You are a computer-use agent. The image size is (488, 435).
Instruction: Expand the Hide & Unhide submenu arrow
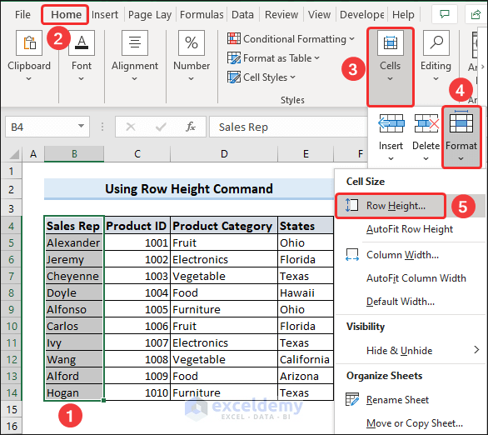pyautogui.click(x=476, y=350)
